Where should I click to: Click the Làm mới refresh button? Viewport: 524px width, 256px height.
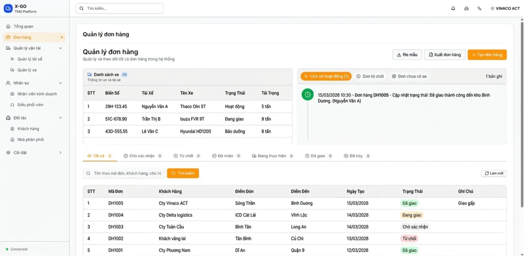click(x=494, y=174)
